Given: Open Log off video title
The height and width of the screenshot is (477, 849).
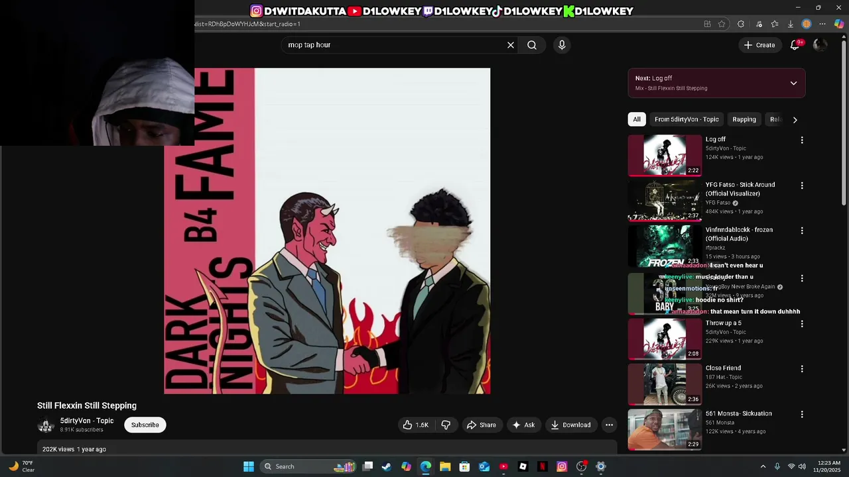Looking at the screenshot, I should 716,139.
